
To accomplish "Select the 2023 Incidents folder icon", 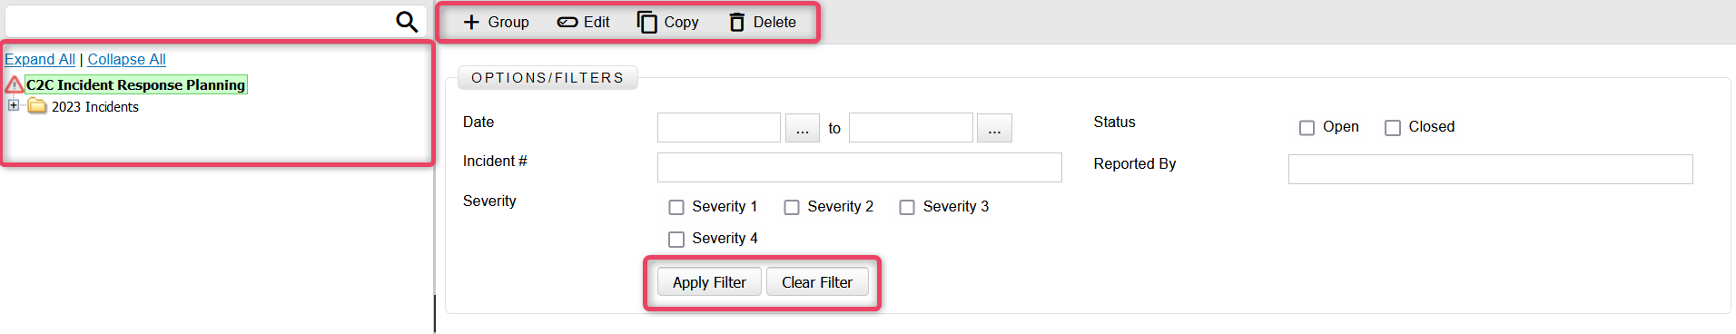I will (37, 106).
